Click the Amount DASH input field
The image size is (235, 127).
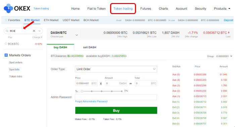click(x=116, y=83)
